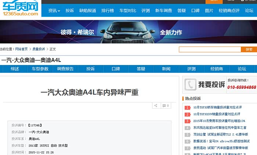The image size is (257, 155).
Task: Click hotline number 010-65994868
Action: click(x=242, y=87)
